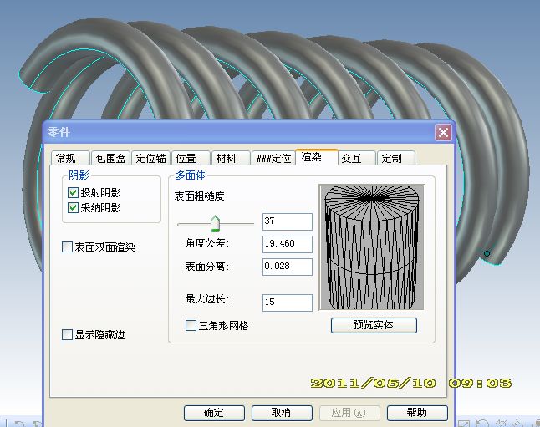The width and height of the screenshot is (540, 427).
Task: Click the 最大边长 input box
Action: 287,302
